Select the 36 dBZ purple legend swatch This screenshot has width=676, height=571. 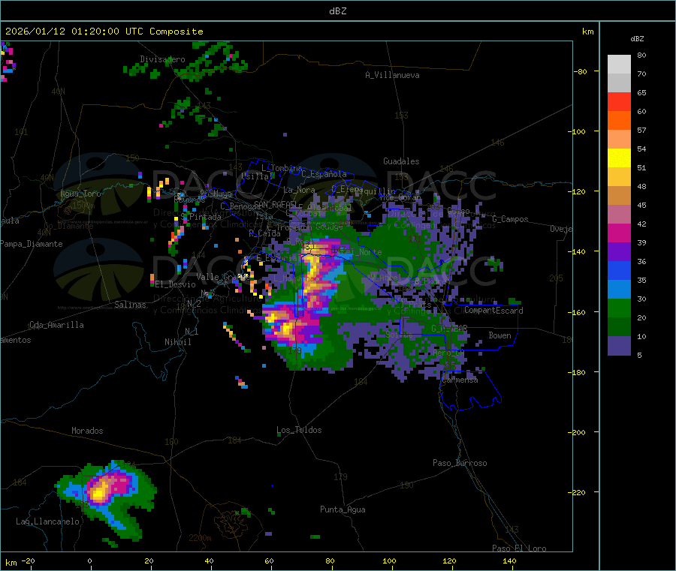(619, 252)
